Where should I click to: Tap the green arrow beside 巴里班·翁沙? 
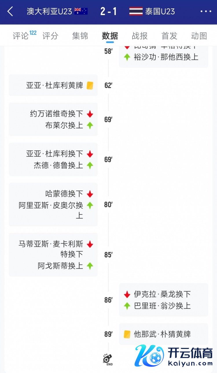(x=127, y=306)
